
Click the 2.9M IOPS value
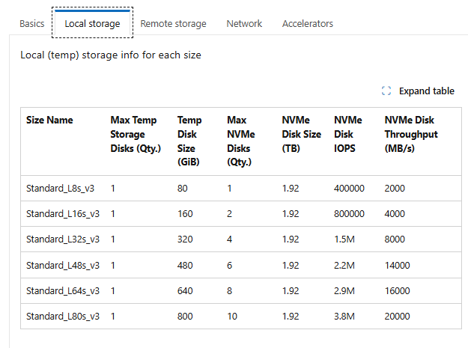click(344, 290)
